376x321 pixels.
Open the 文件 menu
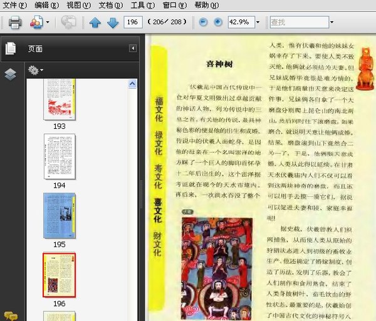14,5
